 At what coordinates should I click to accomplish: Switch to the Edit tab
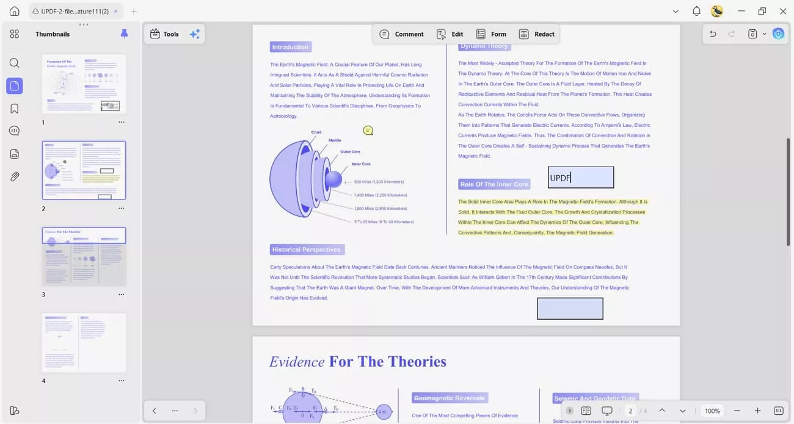tap(450, 34)
